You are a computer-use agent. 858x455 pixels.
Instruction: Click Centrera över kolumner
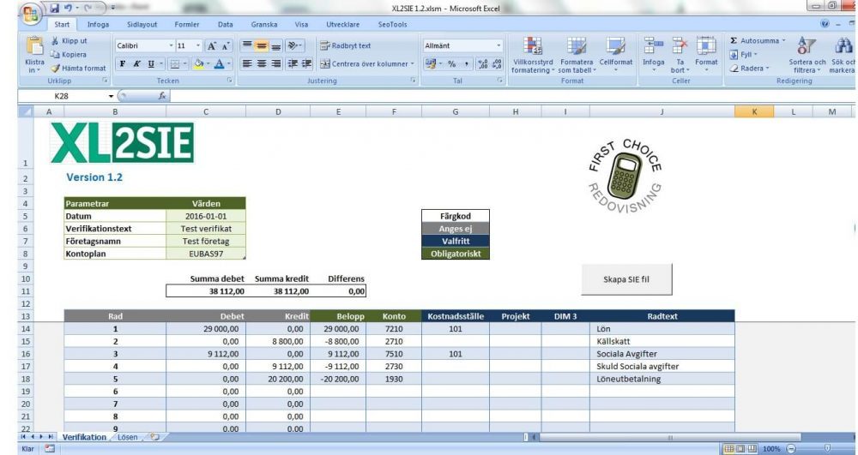point(367,64)
